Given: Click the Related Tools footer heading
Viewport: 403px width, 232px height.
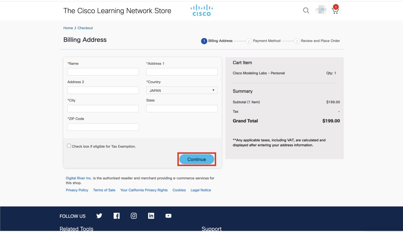Looking at the screenshot, I should [76, 229].
